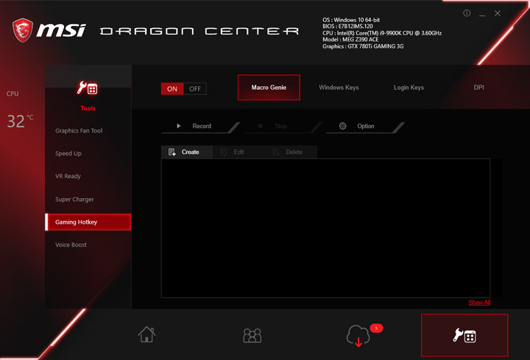Screen dimensions: 530x360
Task: Start macro Record
Action: [199, 126]
